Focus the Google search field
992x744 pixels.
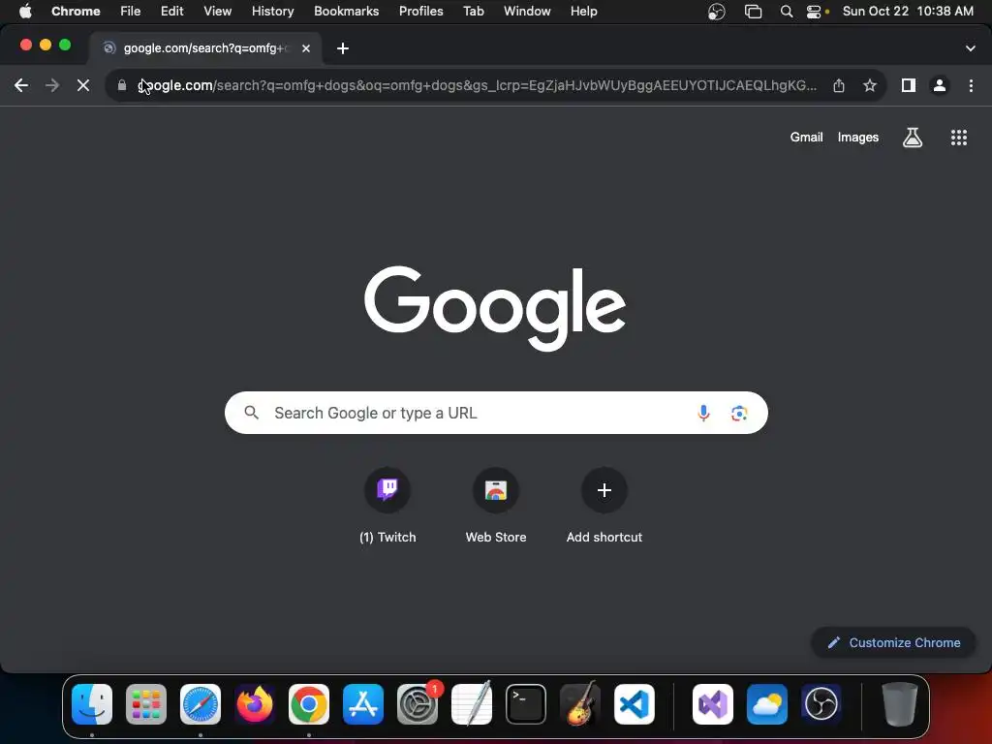[496, 413]
